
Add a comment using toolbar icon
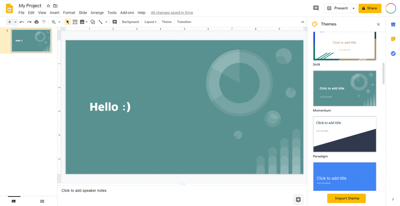pyautogui.click(x=114, y=22)
